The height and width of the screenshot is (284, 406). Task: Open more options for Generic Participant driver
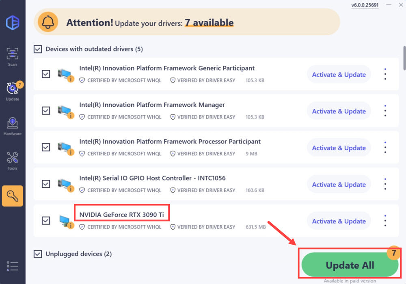(x=385, y=74)
